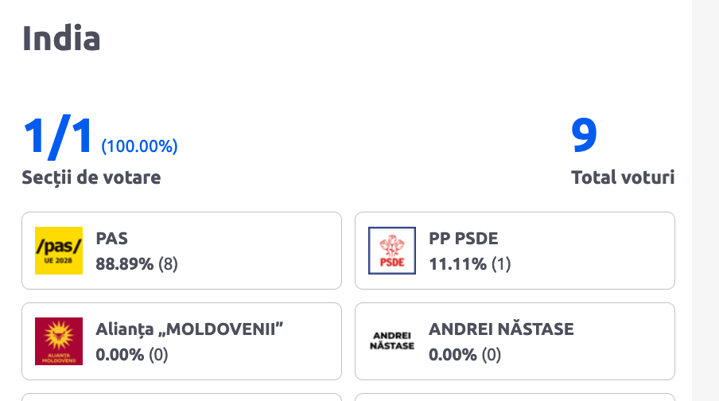719x401 pixels.
Task: Click the PP PSDE rose logo
Action: pyautogui.click(x=391, y=251)
